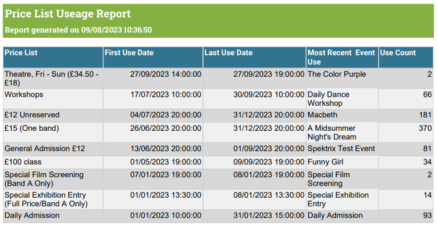Select the report generated timestamp text

coord(79,30)
